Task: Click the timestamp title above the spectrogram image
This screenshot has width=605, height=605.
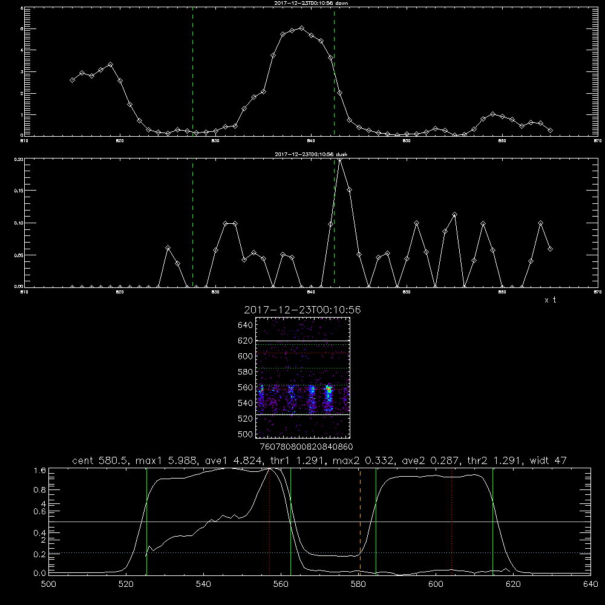Action: [302, 310]
